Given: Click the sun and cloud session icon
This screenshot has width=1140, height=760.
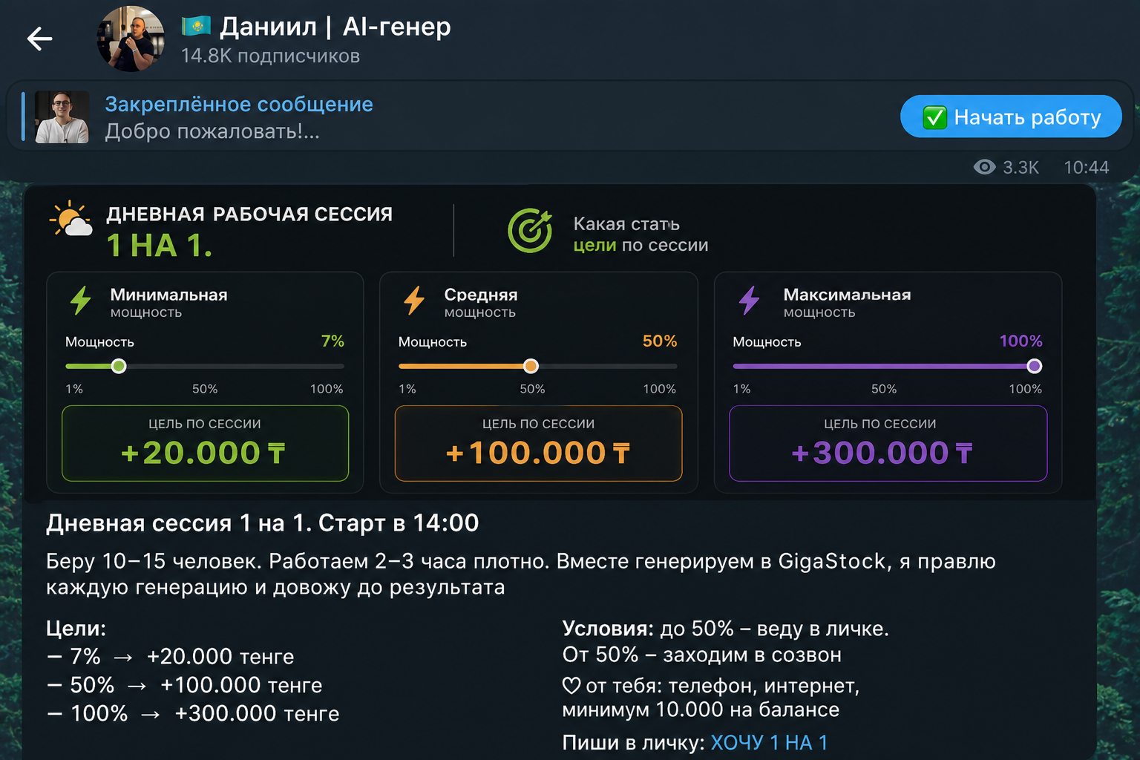Looking at the screenshot, I should (71, 218).
